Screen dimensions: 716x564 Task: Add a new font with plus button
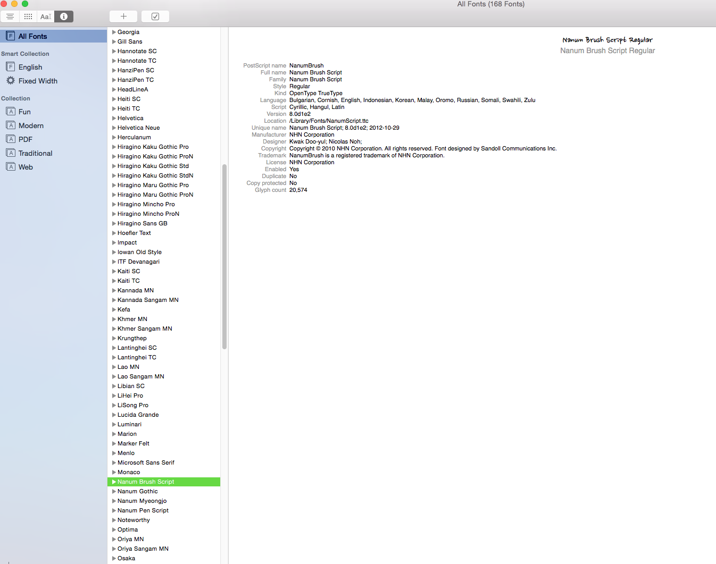(123, 16)
